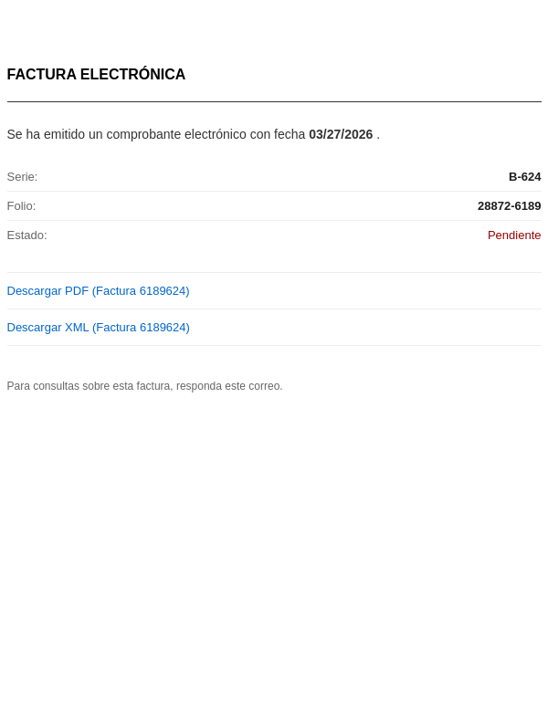This screenshot has width=548, height=701.
Task: Click the word 'PDF' in the download link
Action: pyautogui.click(x=77, y=291)
